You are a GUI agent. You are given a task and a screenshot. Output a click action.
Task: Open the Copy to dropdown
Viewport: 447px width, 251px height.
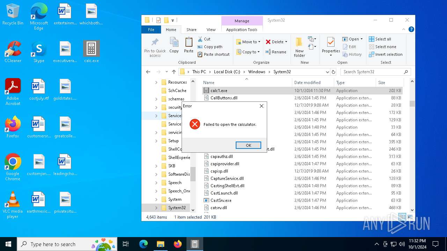(248, 52)
